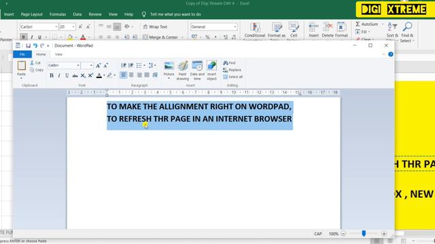Click Wrap Text in Excel ribbon
Viewport: 435px width, 244px height.
156,27
